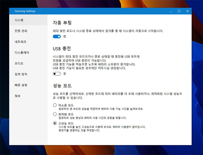Screen dimensions: 203x155
Task: Maximize the Samsung Settings window
Action: coord(179,11)
